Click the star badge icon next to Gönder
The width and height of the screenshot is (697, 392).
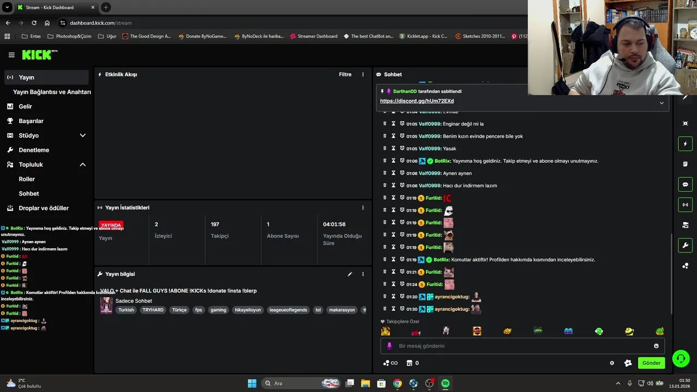[628, 363]
